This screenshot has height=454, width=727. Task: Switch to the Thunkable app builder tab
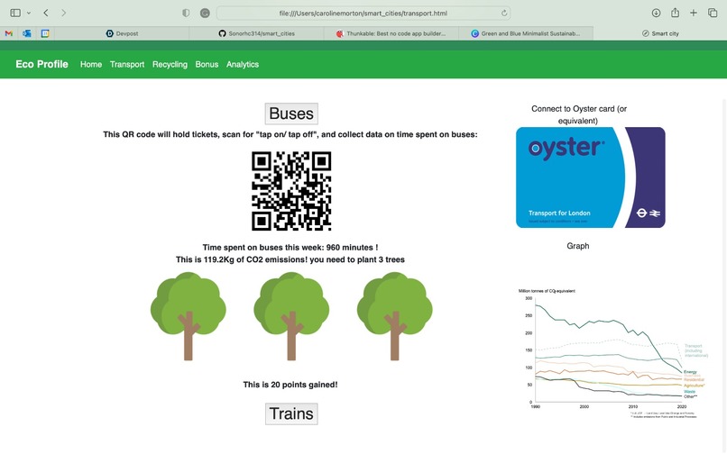point(391,33)
